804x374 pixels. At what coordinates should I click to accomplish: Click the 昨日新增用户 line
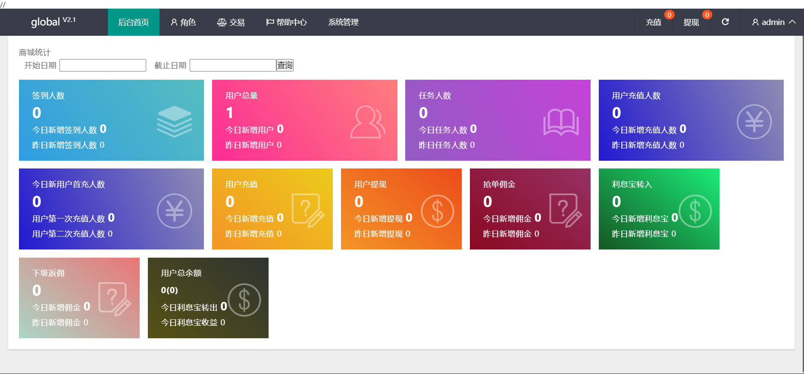253,145
